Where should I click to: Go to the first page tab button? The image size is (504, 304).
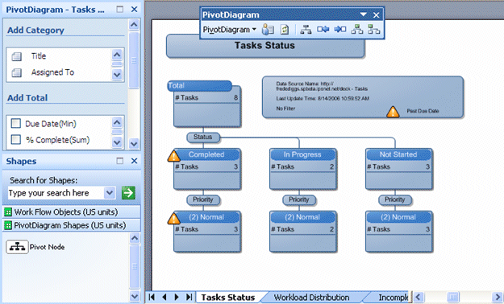(x=152, y=297)
